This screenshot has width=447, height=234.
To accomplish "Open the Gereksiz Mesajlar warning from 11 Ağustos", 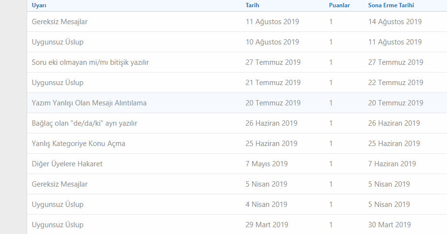I will click(x=60, y=22).
